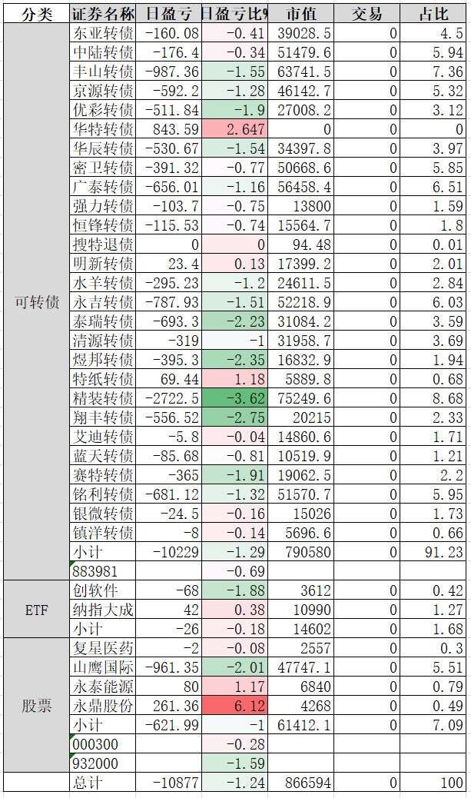
Task: Click the 华特转债 name cell
Action: (x=102, y=129)
